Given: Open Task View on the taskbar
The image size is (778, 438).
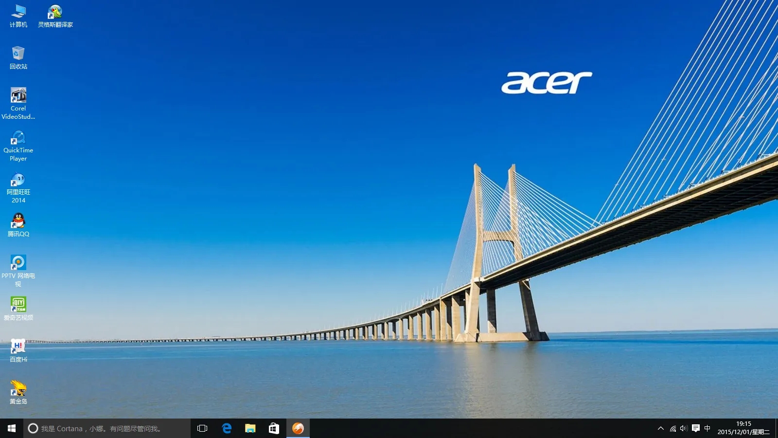Looking at the screenshot, I should pos(202,428).
